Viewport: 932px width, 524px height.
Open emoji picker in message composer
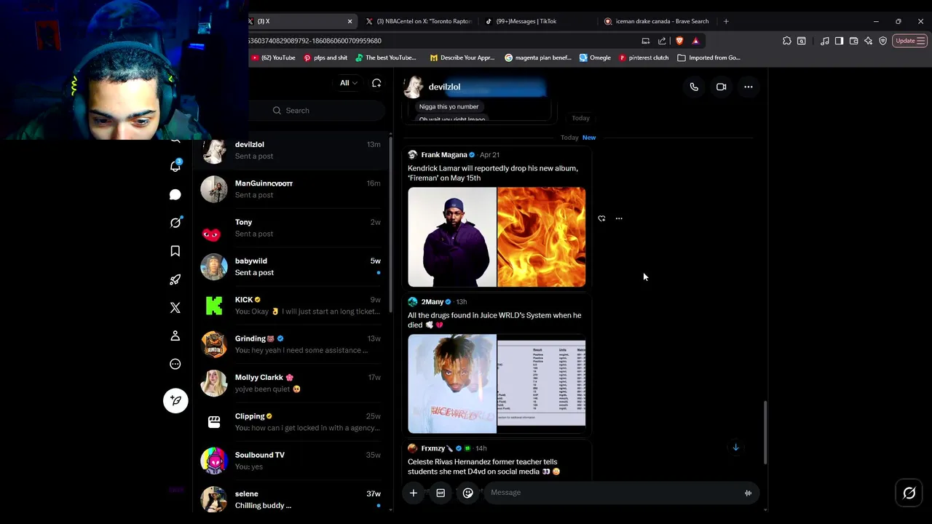click(467, 493)
